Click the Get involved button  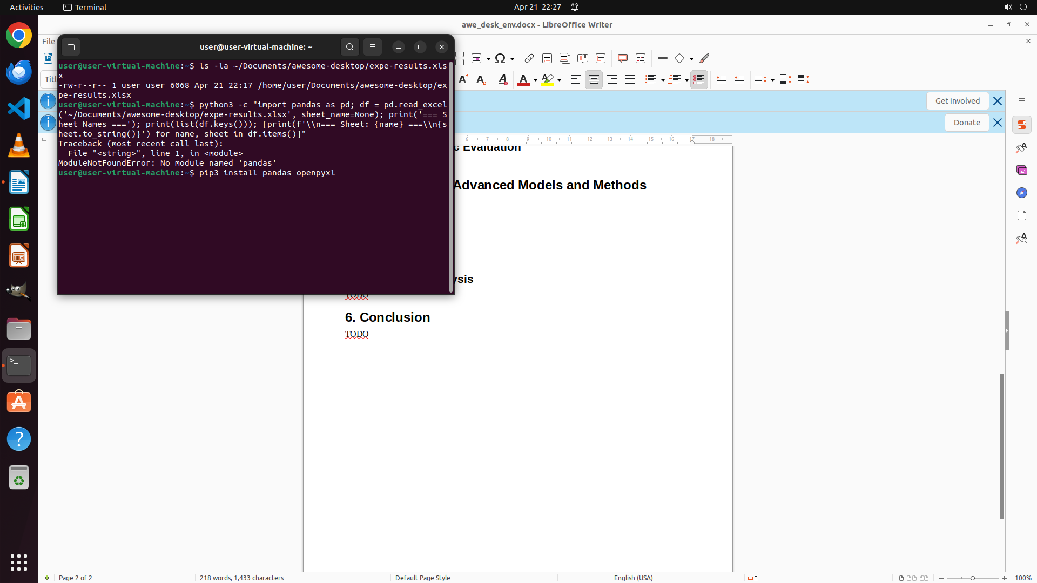click(957, 101)
